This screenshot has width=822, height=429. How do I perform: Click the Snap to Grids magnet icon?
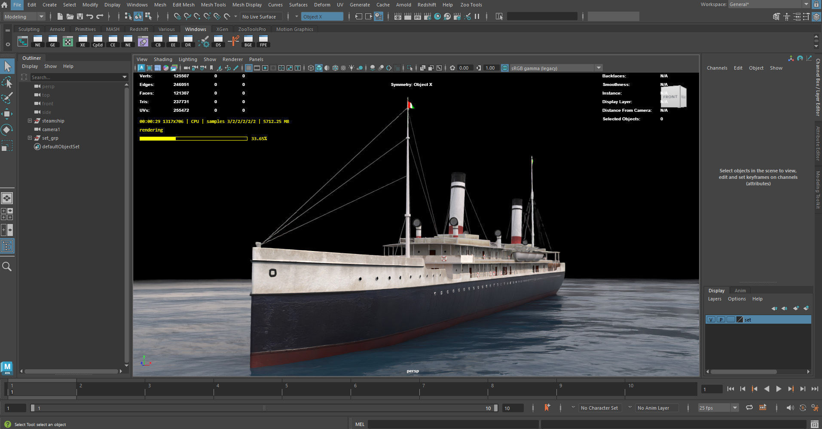177,16
